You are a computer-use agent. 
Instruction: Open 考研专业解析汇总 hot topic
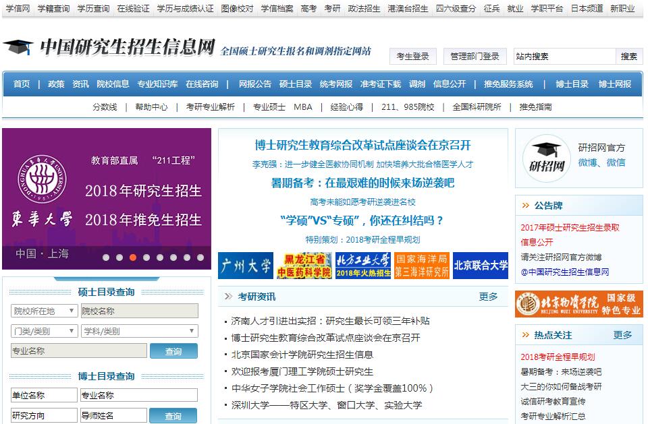(553, 416)
